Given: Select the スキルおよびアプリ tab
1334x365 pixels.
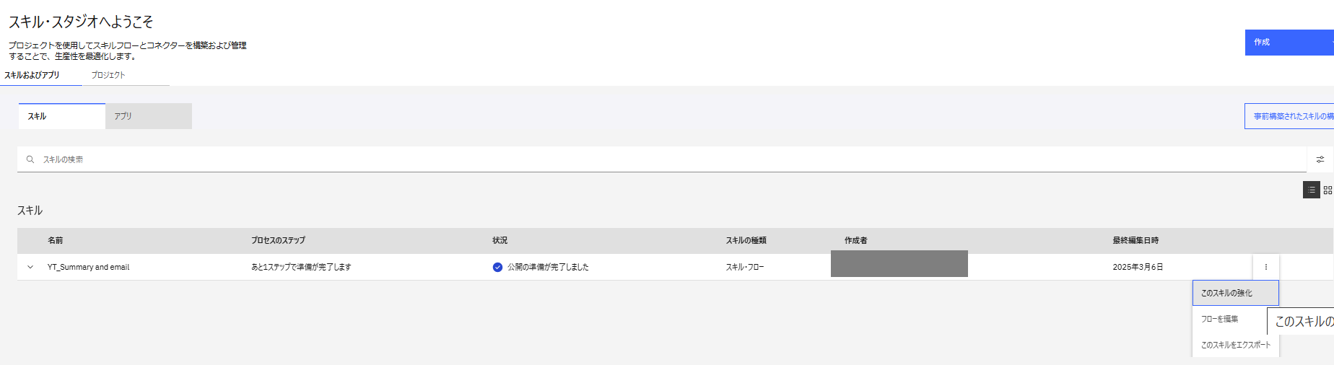Looking at the screenshot, I should coord(32,75).
